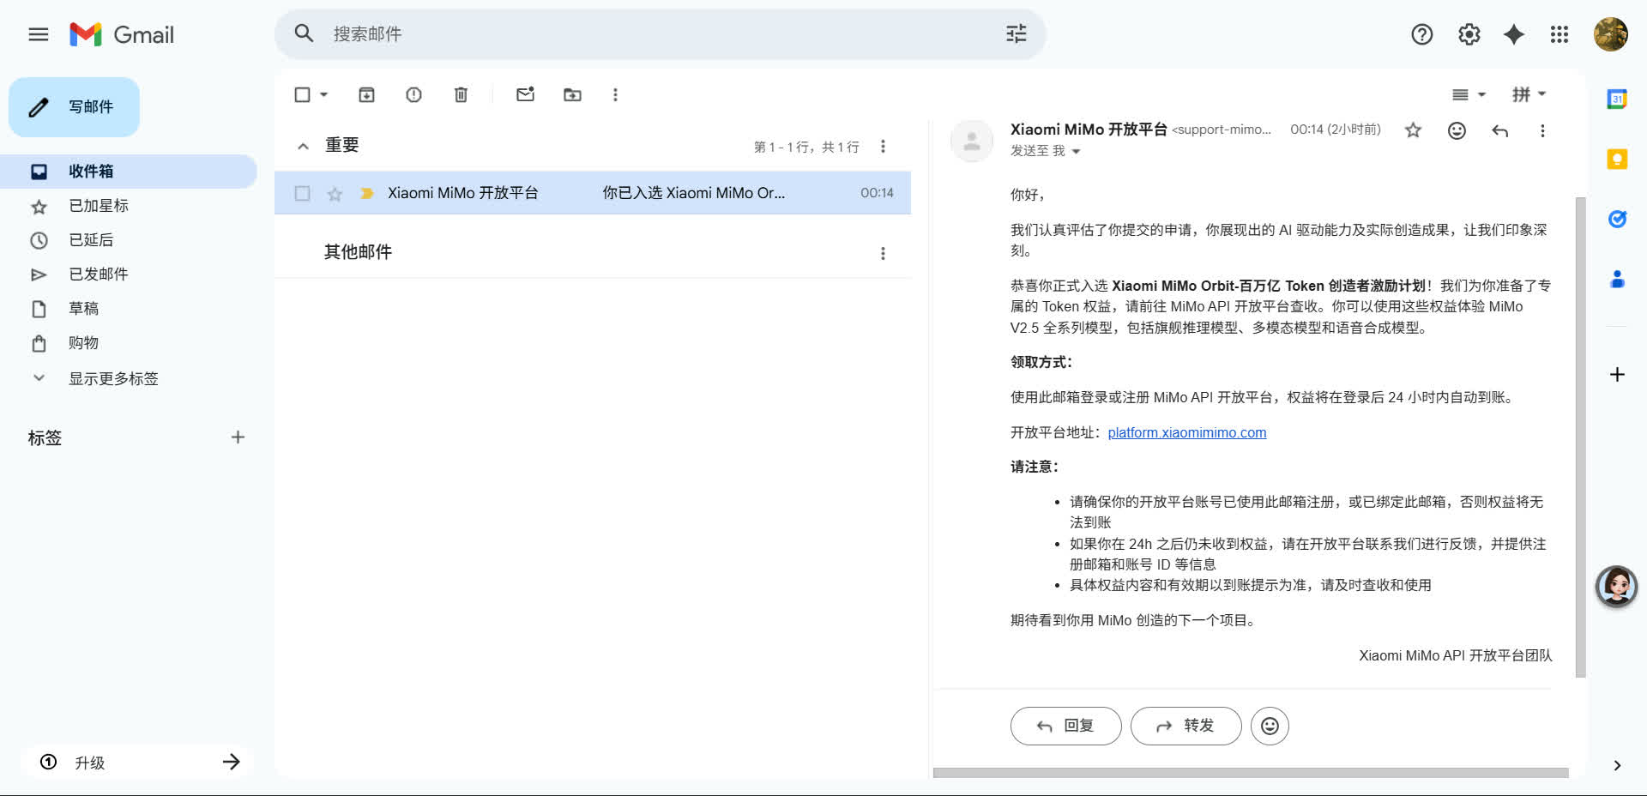Move to folder toolbar icon
The image size is (1647, 796).
click(x=572, y=94)
